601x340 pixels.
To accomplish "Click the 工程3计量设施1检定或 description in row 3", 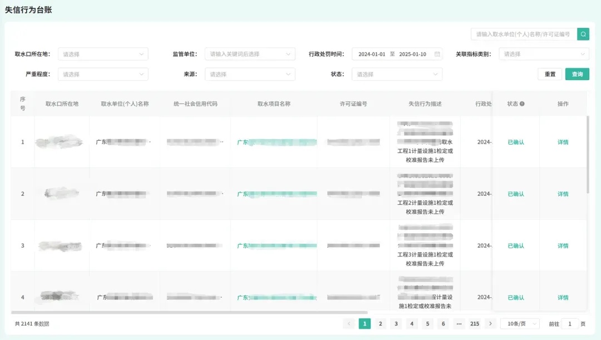I will coord(425,254).
